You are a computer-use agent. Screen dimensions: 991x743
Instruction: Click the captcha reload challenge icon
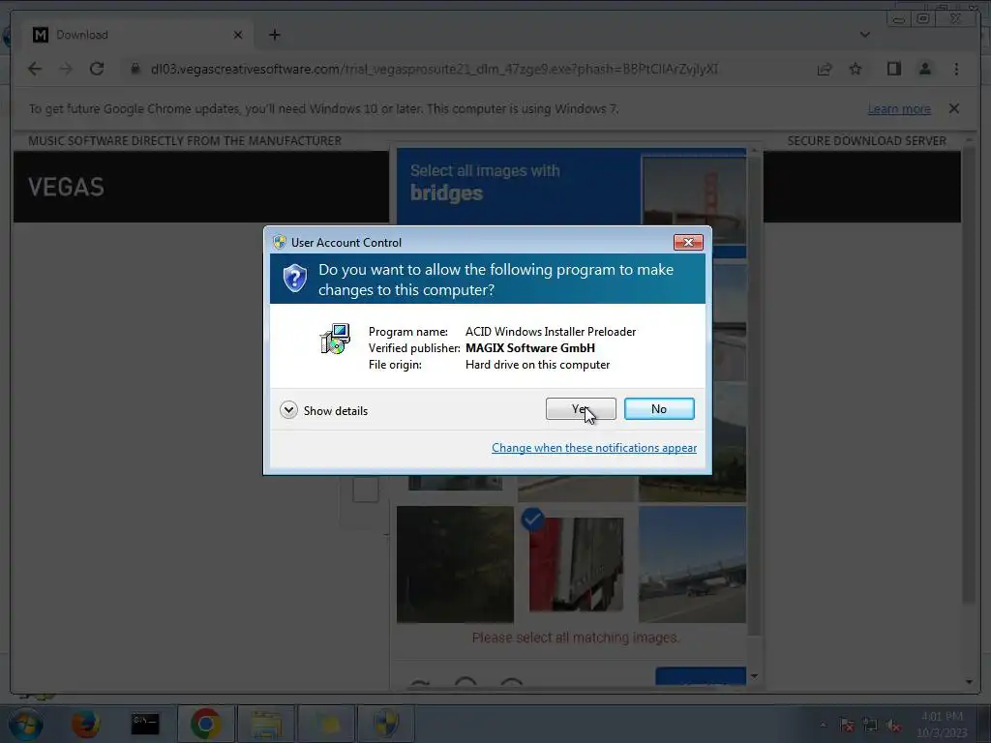pos(419,684)
